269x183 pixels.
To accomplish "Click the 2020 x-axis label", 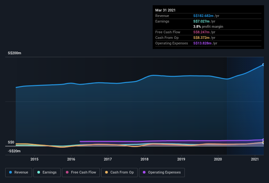I will (x=218, y=159).
